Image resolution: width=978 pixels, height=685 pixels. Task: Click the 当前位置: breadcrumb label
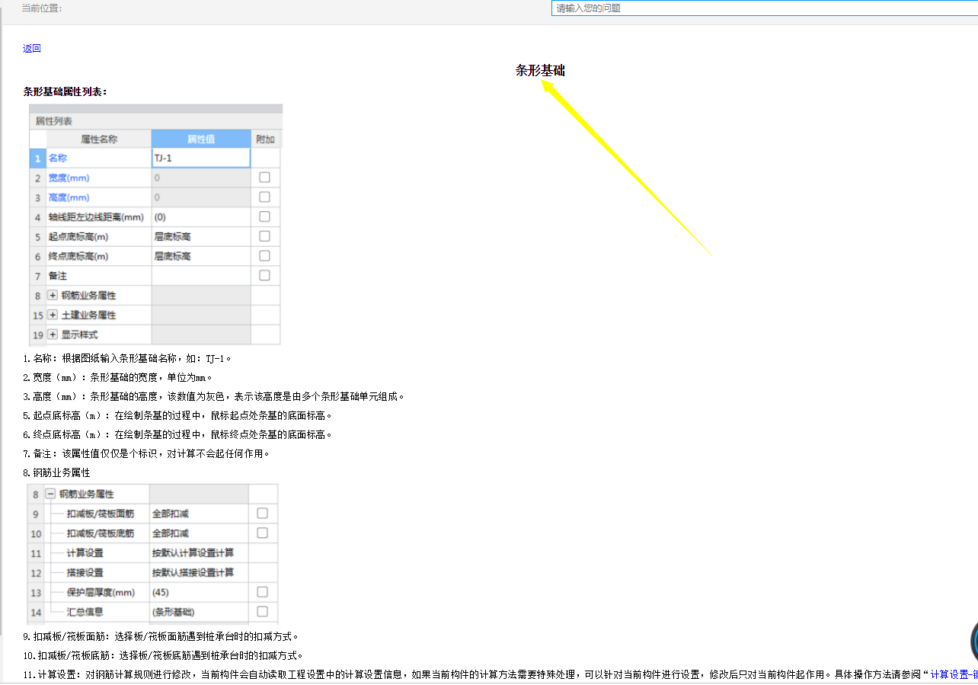(x=42, y=8)
